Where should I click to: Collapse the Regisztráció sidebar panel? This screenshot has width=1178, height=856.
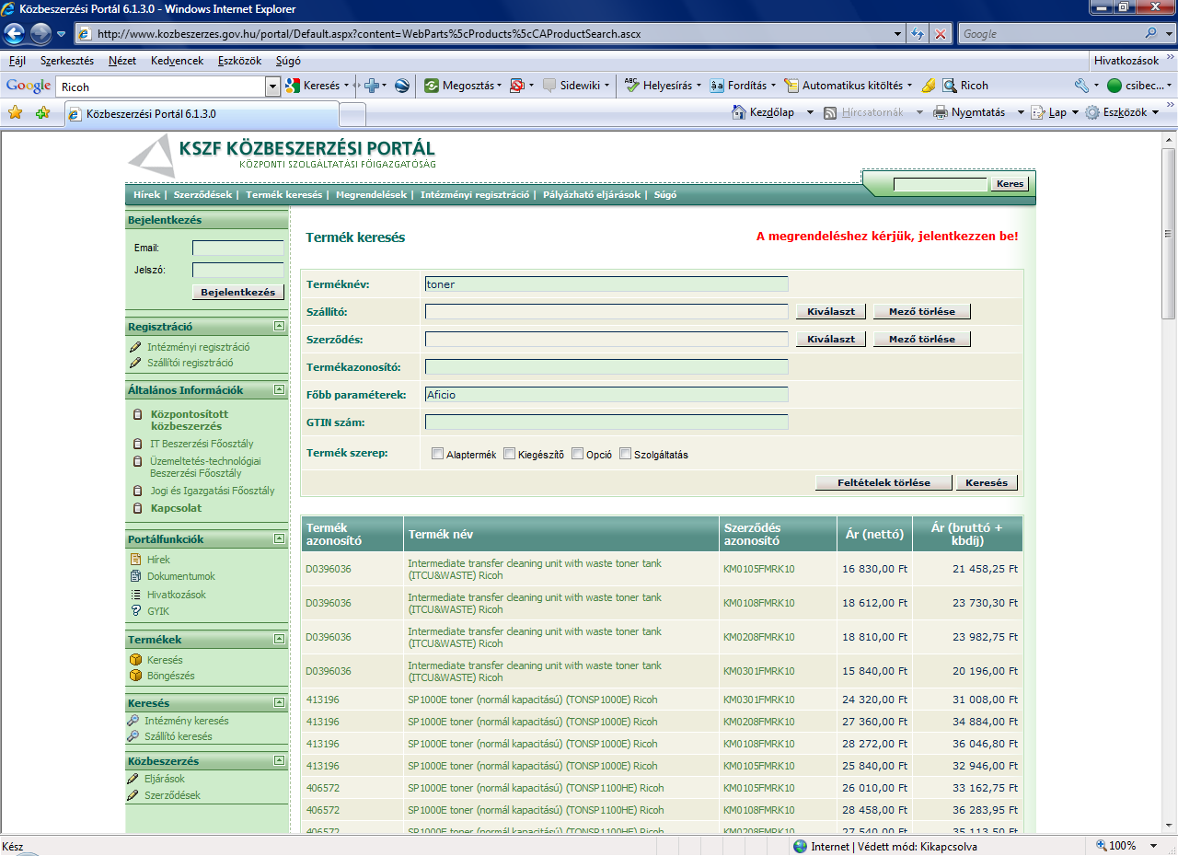coord(279,327)
